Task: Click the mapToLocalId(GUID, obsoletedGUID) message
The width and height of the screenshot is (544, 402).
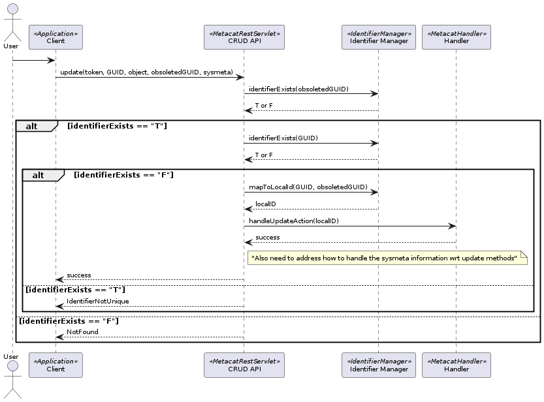Action: (x=308, y=187)
